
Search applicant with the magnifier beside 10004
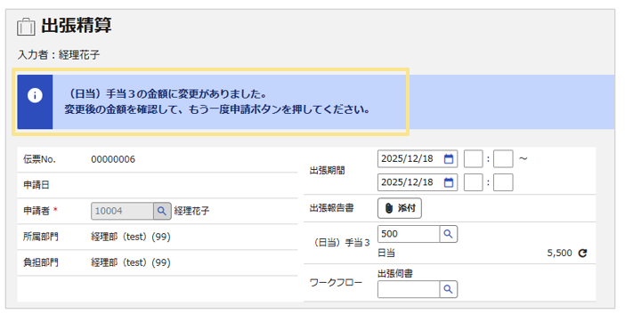[162, 211]
